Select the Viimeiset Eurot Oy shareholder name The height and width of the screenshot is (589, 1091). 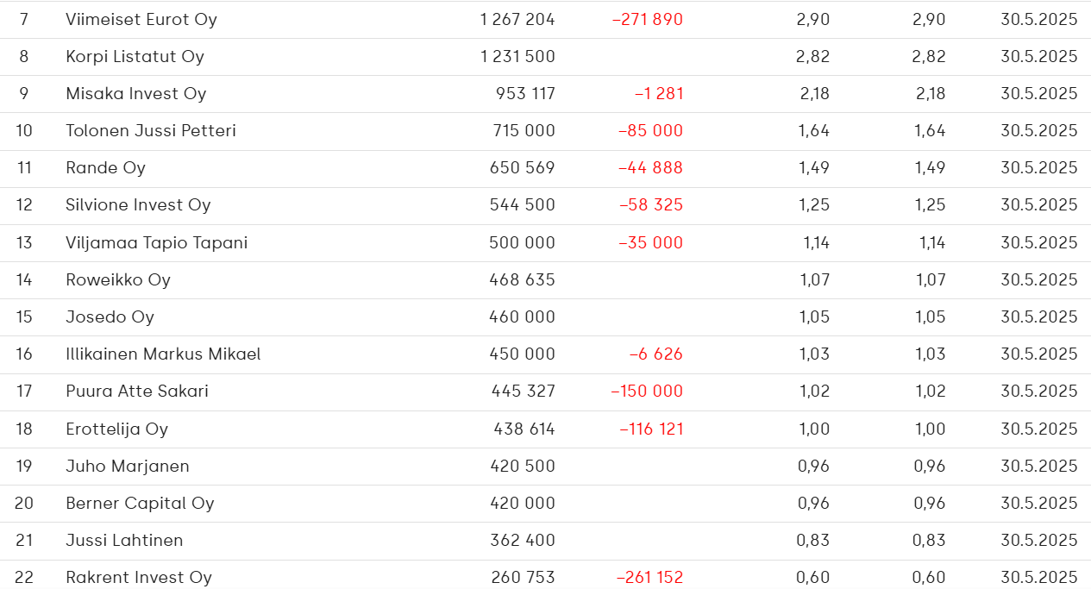[141, 19]
